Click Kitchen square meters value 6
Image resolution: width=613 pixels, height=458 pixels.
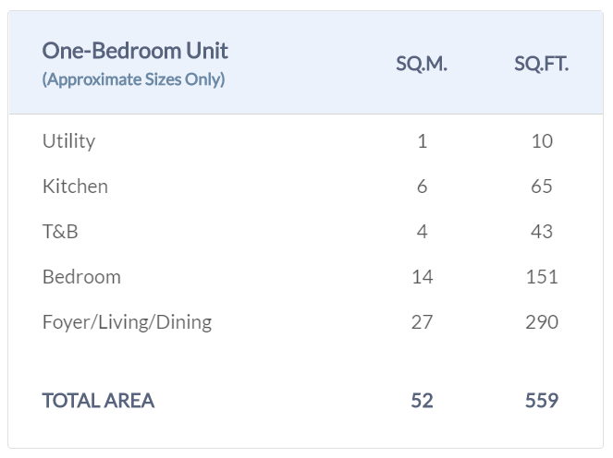422,187
